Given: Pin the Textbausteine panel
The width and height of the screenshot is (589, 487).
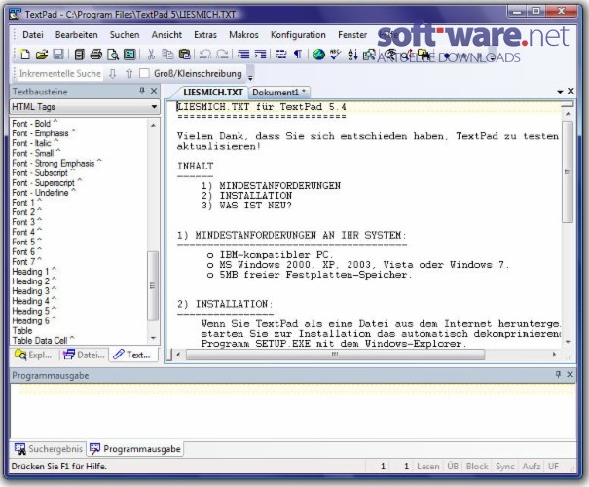Looking at the screenshot, I should (142, 91).
